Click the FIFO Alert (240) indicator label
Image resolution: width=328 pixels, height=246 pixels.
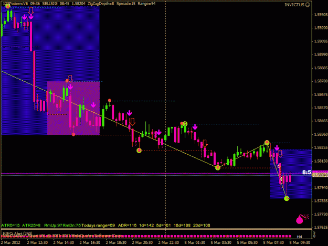click(x=17, y=233)
